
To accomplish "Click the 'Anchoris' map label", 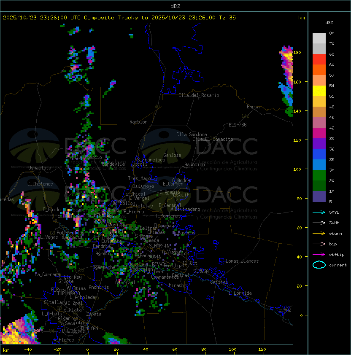I will click(x=99, y=287).
